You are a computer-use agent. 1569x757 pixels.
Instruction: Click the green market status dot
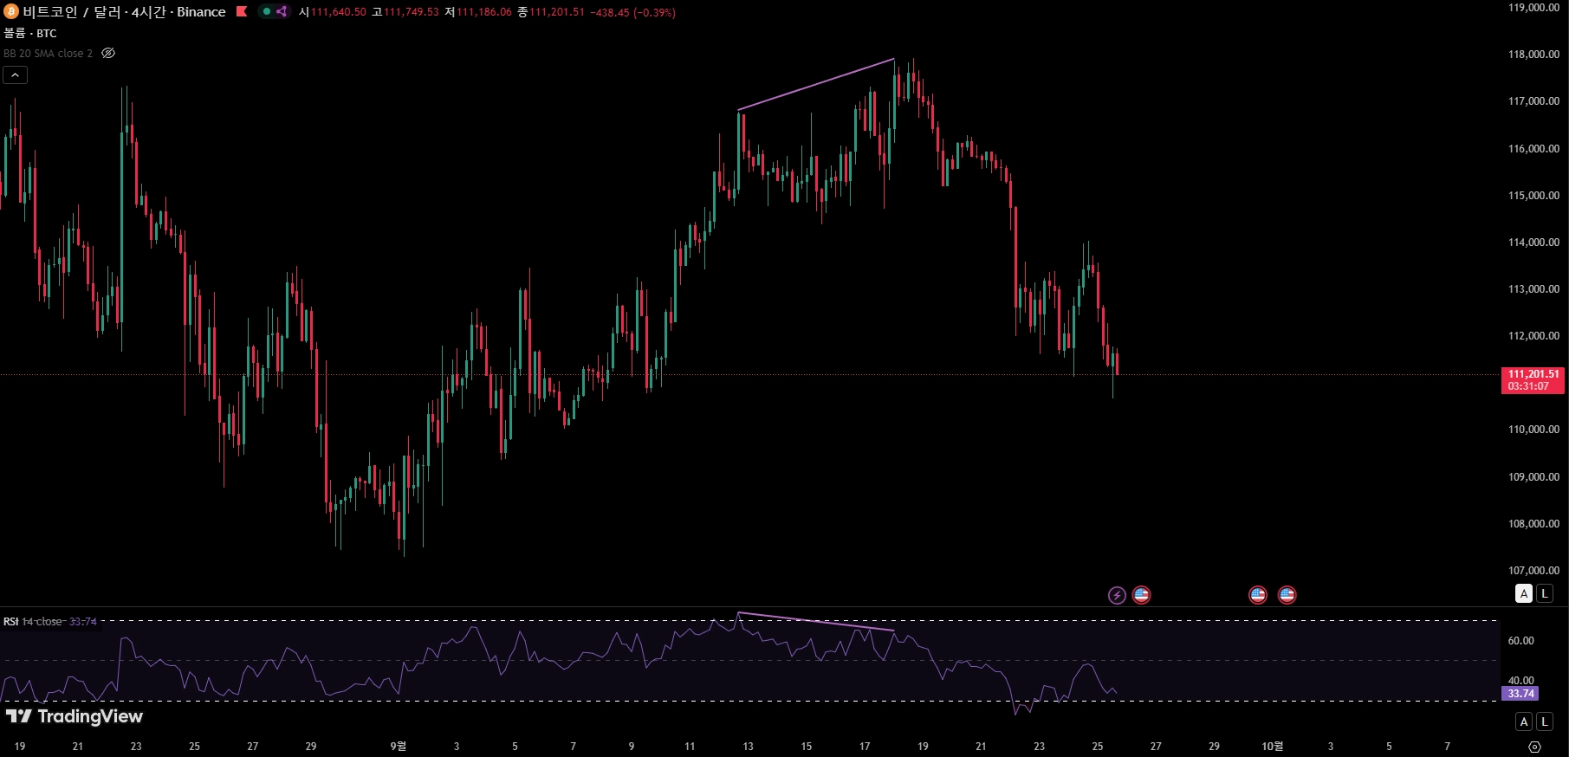(x=267, y=11)
